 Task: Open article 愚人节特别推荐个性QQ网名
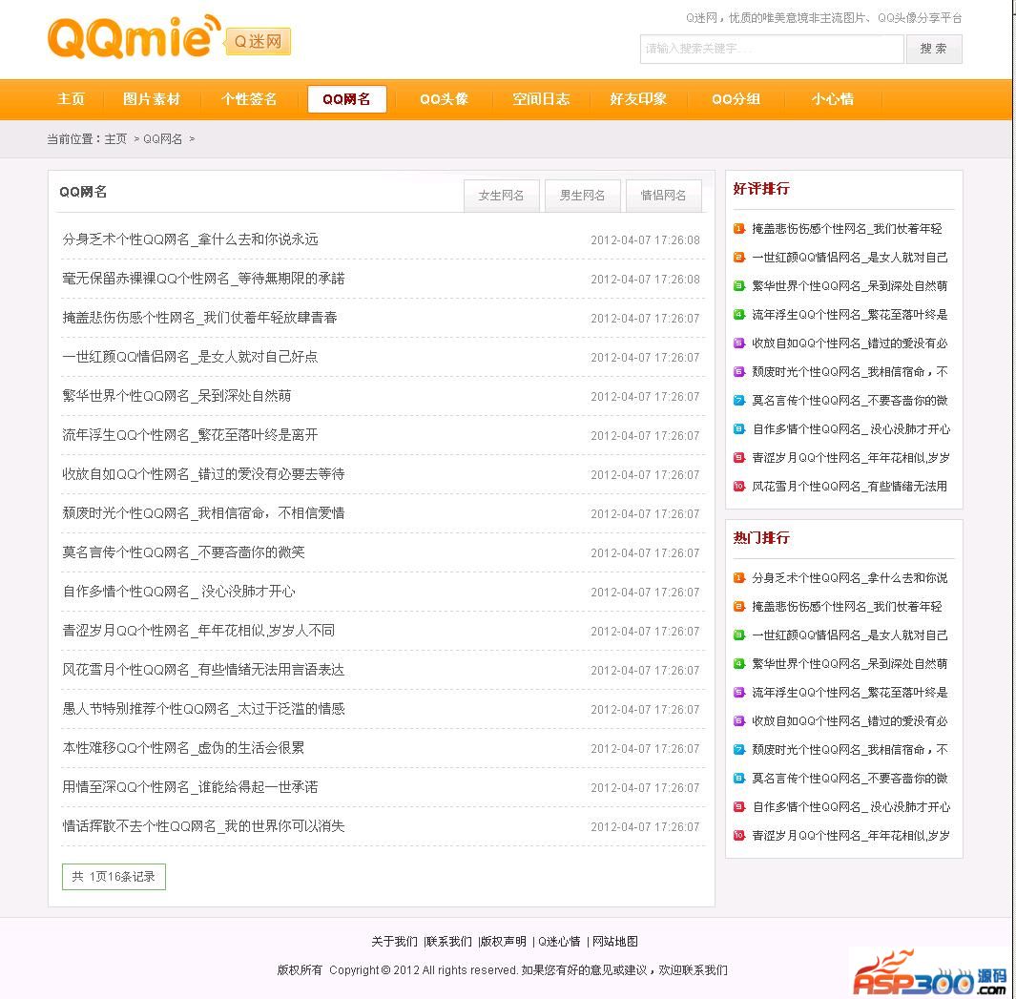click(x=203, y=709)
